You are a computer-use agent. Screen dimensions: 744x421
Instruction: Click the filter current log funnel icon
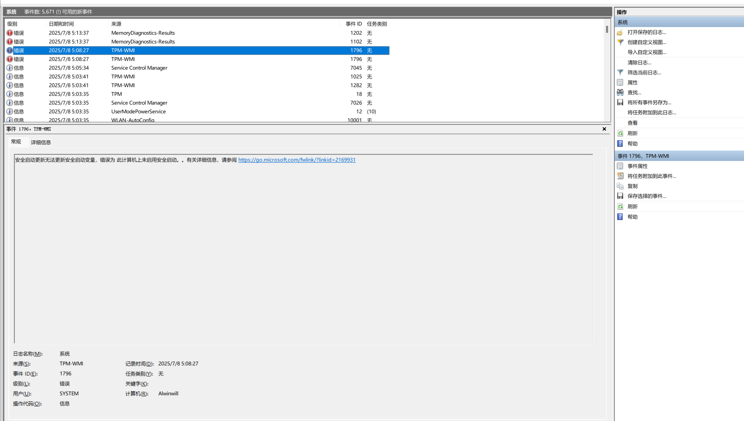(620, 73)
